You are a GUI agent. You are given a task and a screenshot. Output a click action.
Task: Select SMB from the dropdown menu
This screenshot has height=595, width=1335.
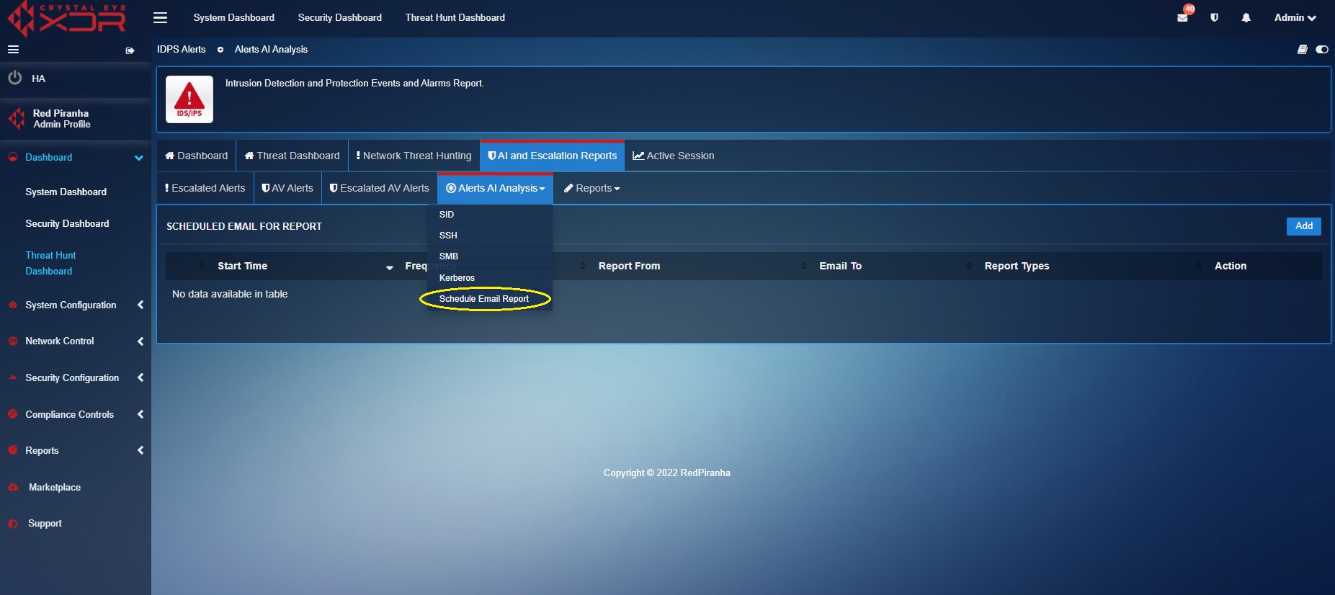[x=491, y=256]
